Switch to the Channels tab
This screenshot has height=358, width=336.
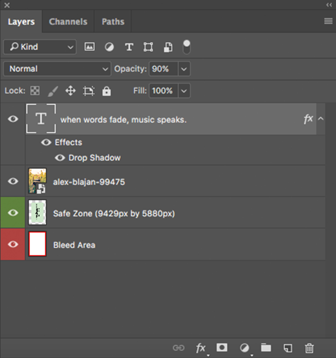(68, 22)
